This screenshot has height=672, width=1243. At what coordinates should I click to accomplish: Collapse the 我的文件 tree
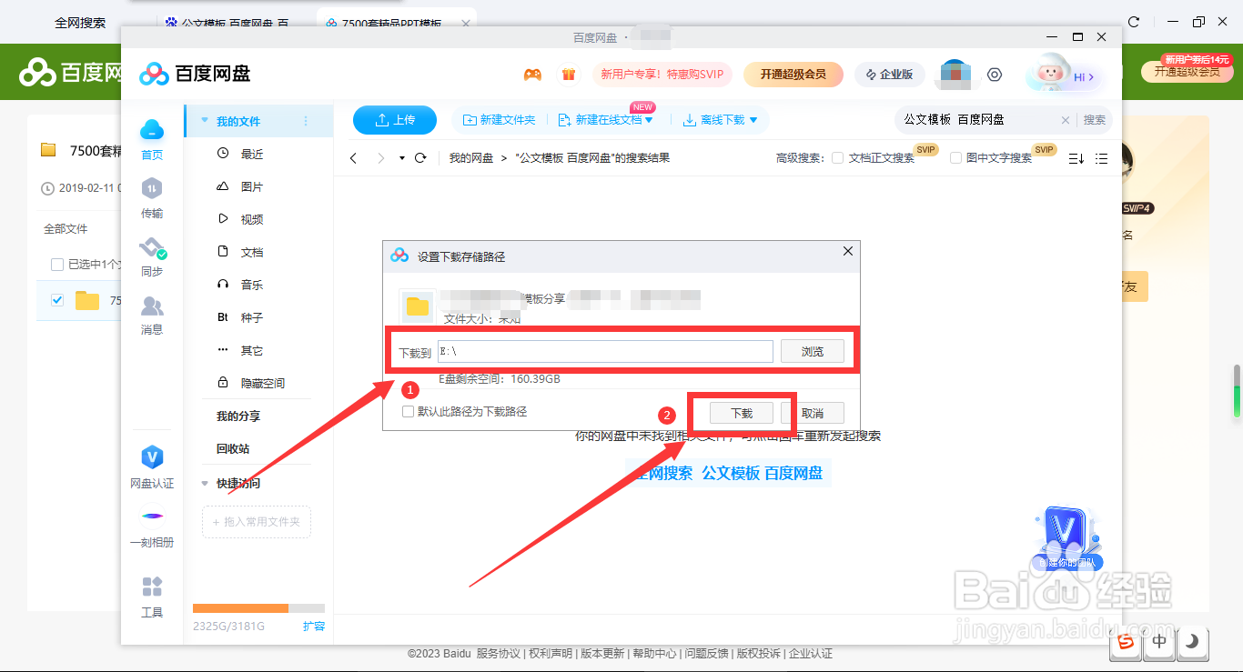(x=205, y=121)
